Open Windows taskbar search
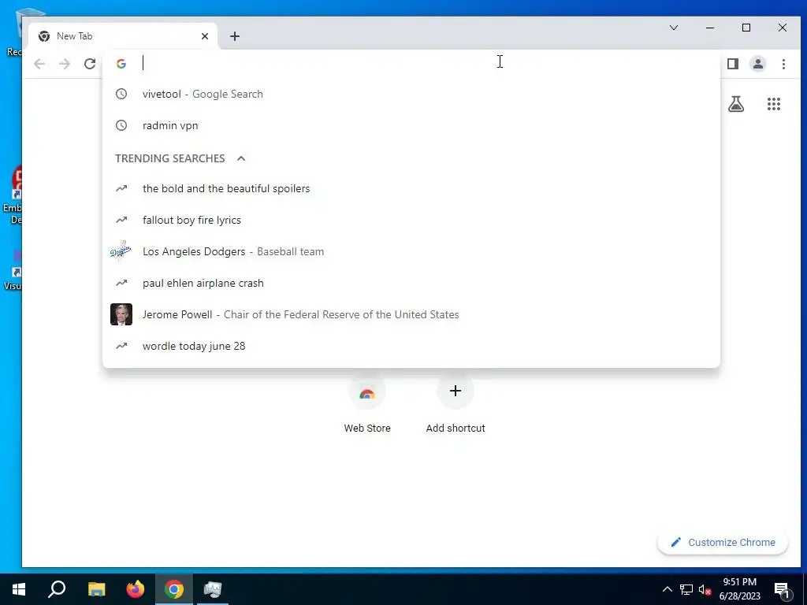This screenshot has height=605, width=807. (57, 589)
